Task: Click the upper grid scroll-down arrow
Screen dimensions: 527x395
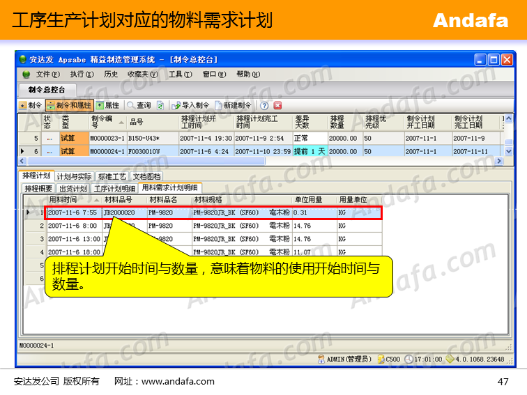Action: coord(508,151)
